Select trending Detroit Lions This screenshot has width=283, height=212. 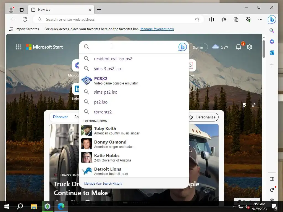134,171
